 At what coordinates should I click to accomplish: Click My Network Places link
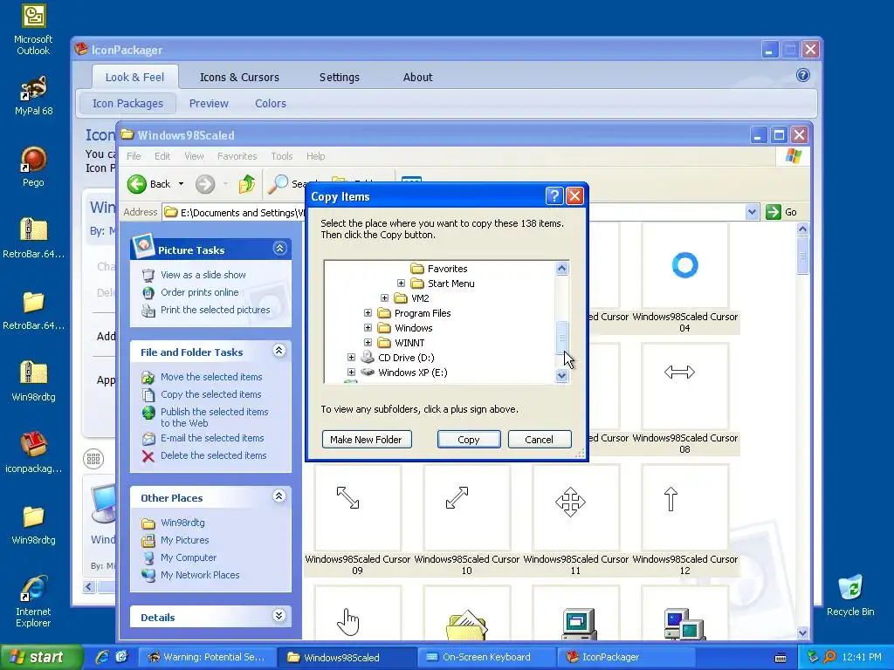200,575
